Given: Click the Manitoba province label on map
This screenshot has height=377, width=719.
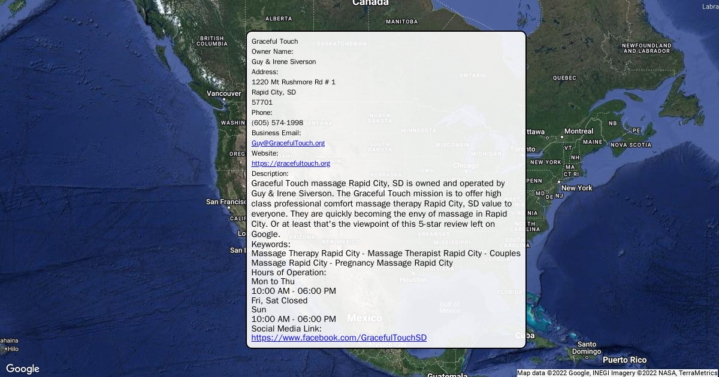Looking at the screenshot, I should coord(402,22).
